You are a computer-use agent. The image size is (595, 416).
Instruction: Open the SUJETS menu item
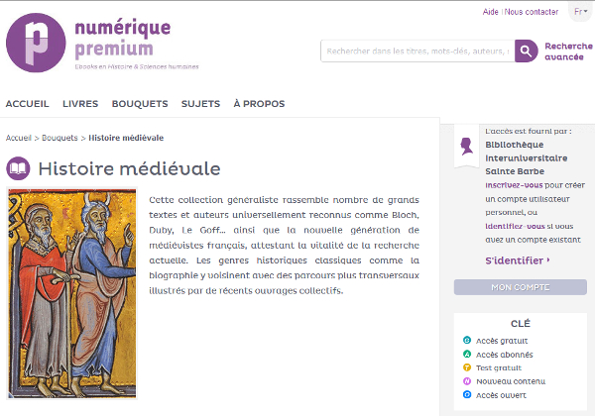[200, 104]
